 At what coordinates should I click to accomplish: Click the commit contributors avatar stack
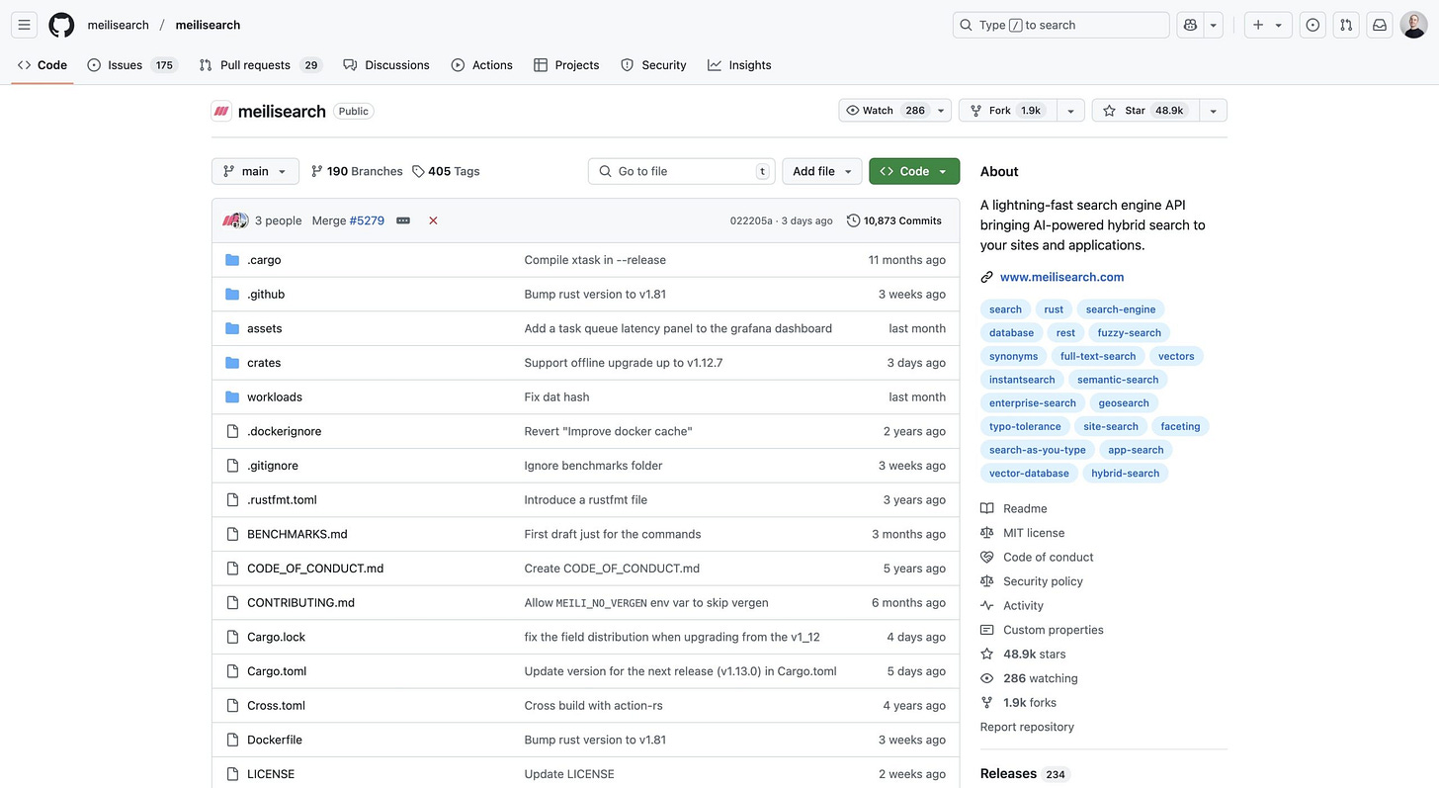(235, 220)
